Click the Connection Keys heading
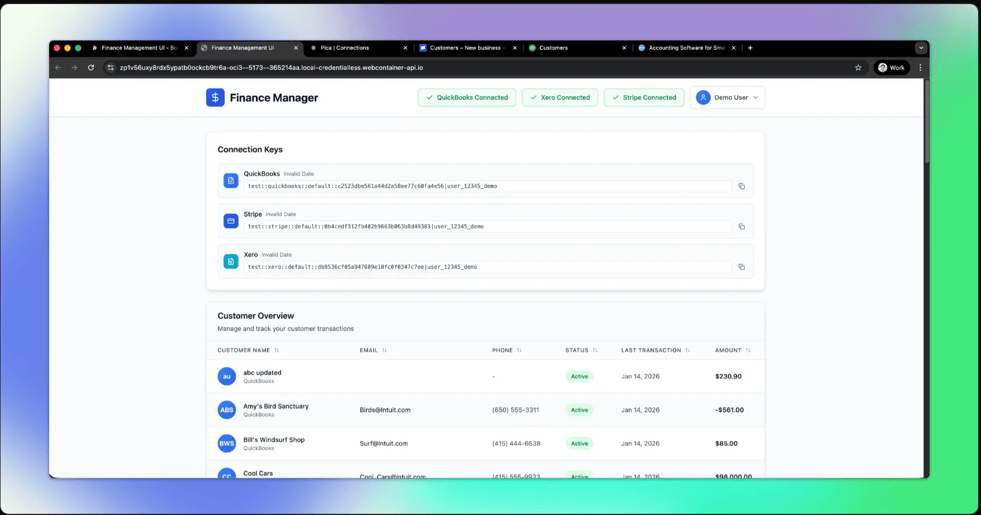Viewport: 981px width, 515px height. 250,150
